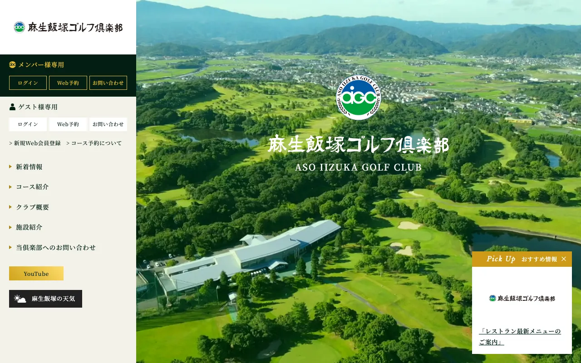Viewport: 581px width, 363px height.
Task: Open member ログイン button
Action: (28, 83)
